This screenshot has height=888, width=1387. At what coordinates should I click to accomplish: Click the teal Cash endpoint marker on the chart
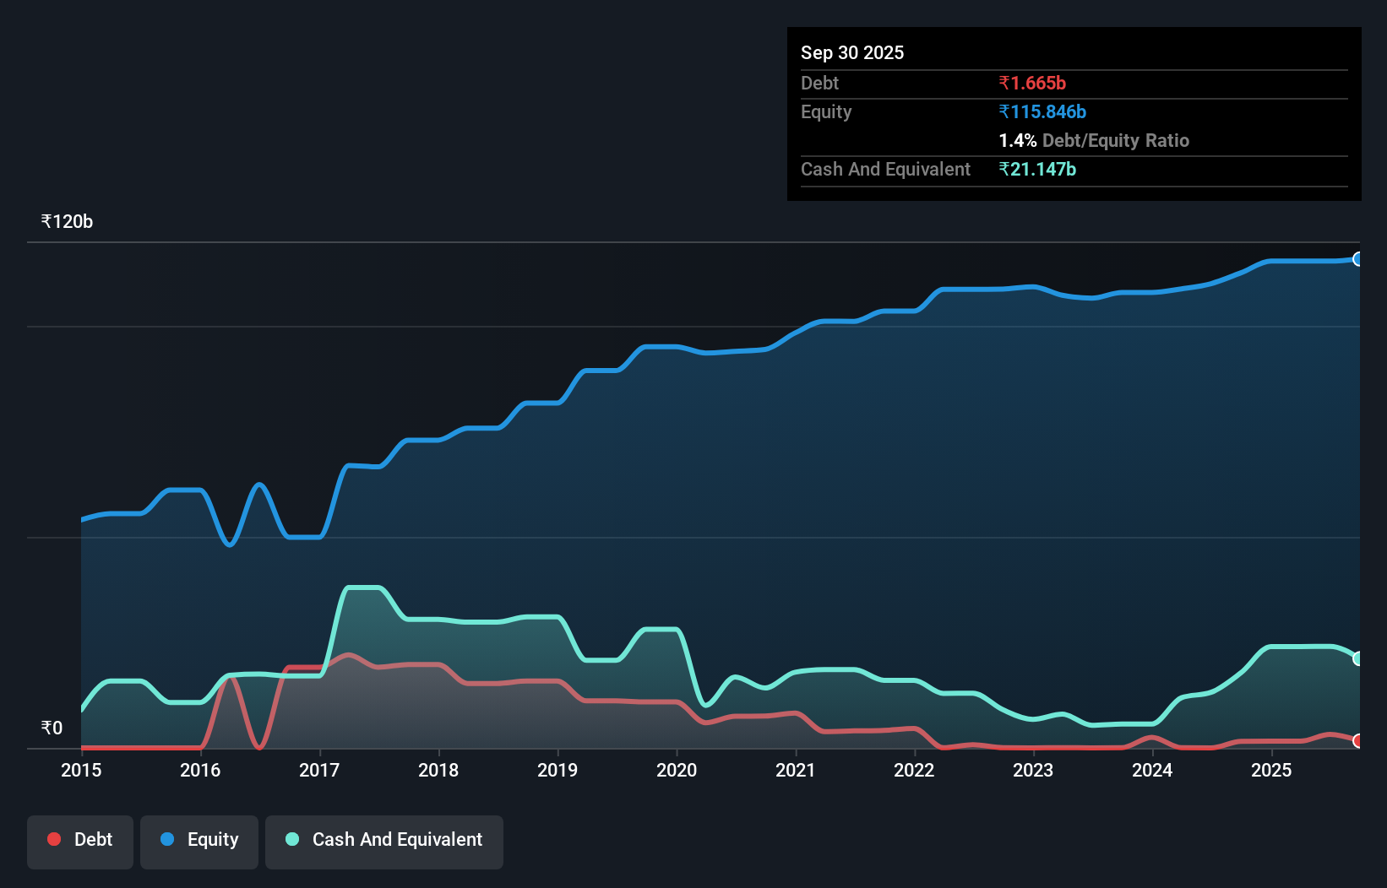1357,658
